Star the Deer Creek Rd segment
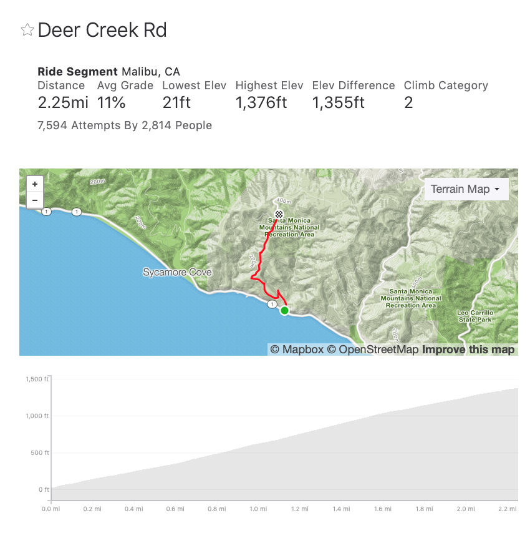530x533 pixels. click(x=27, y=30)
